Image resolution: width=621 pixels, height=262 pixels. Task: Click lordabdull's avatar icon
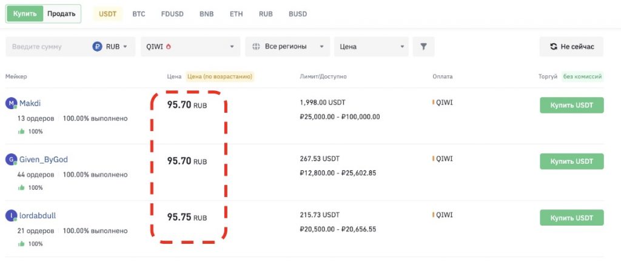(x=11, y=216)
